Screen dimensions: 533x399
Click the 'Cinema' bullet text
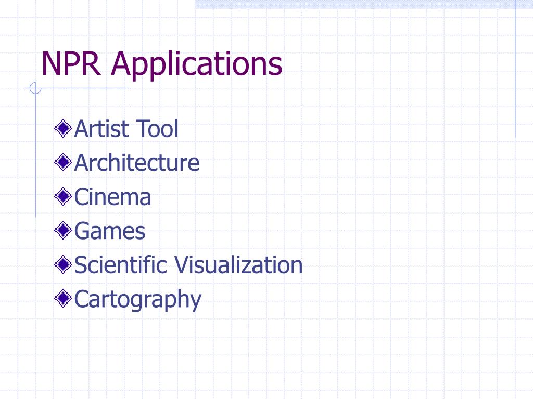point(112,197)
